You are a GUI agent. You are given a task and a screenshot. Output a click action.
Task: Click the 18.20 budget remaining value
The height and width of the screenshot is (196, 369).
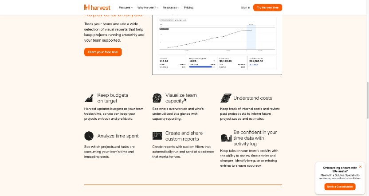click(x=193, y=61)
